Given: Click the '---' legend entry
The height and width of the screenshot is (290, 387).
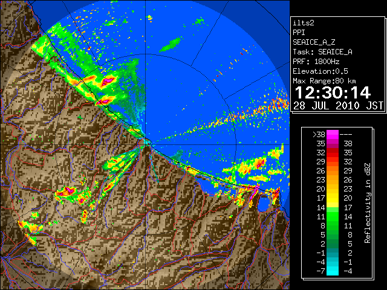Looking at the screenshot, I should (346, 135).
